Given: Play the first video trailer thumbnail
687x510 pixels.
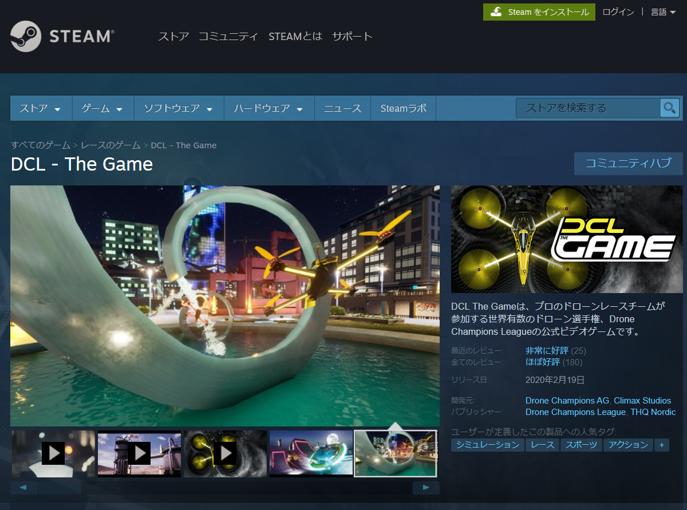Looking at the screenshot, I should point(53,453).
